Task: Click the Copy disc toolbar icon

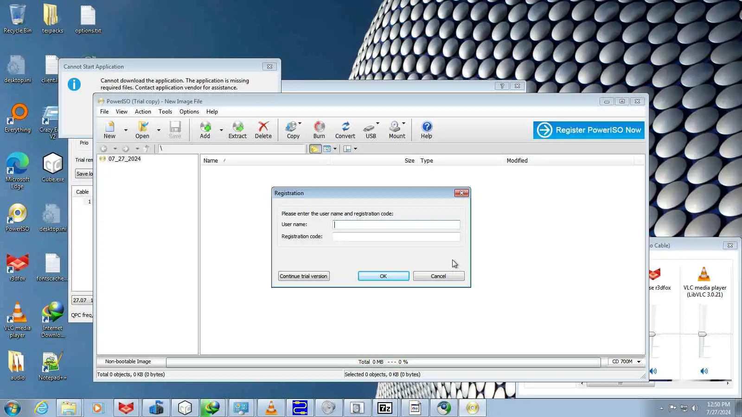Action: [293, 130]
